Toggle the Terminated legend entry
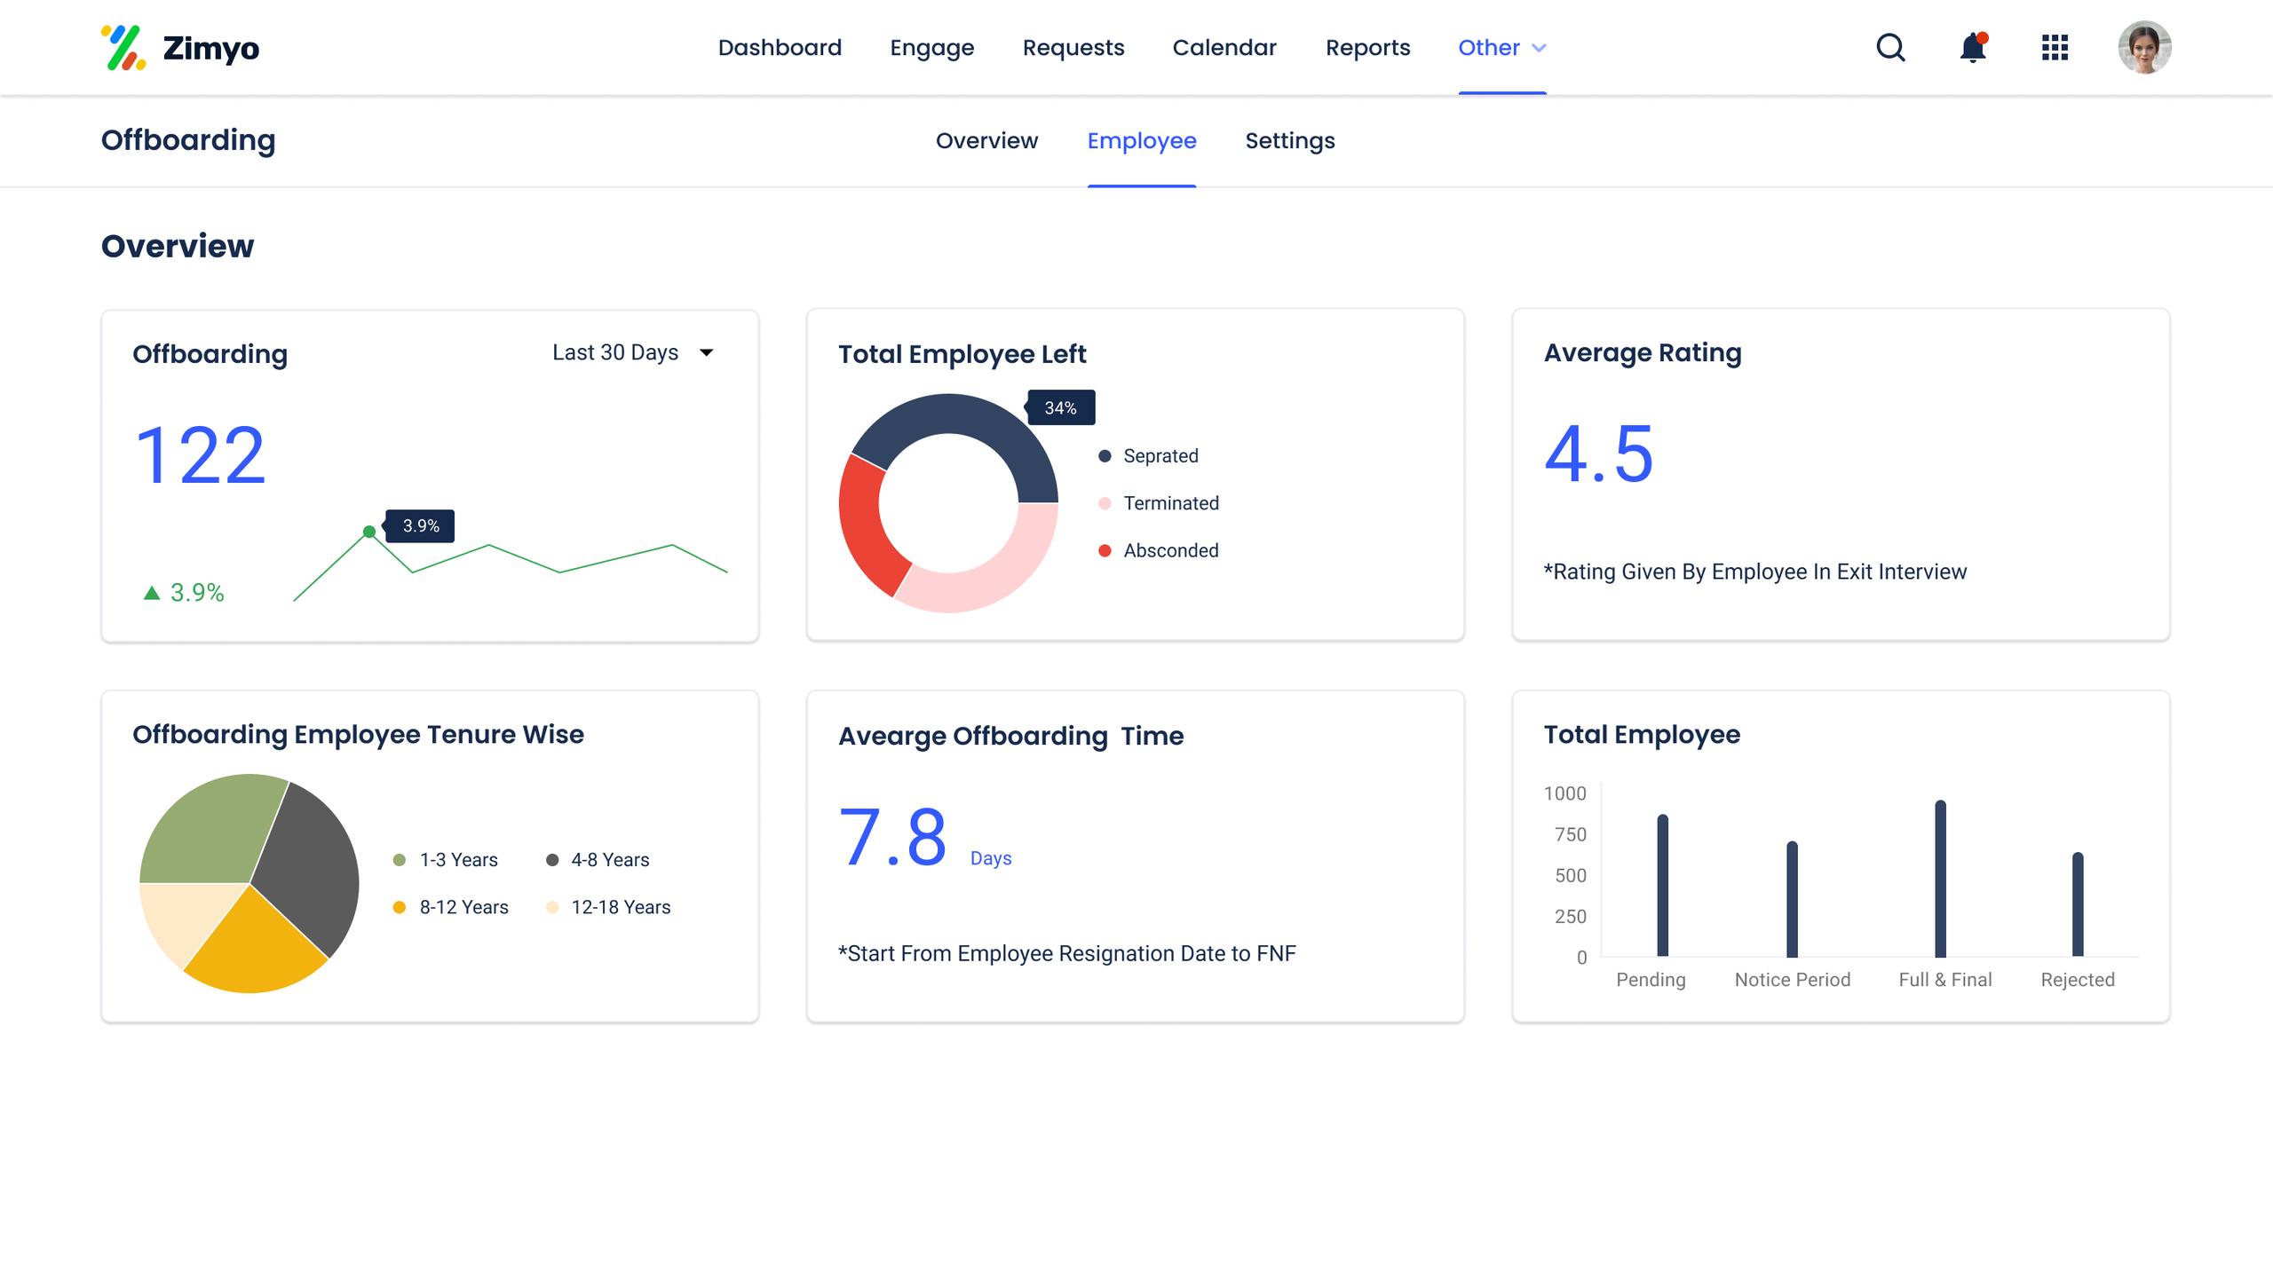Viewport: 2273px width, 1286px height. click(x=1169, y=503)
